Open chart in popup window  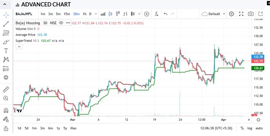click(x=260, y=14)
